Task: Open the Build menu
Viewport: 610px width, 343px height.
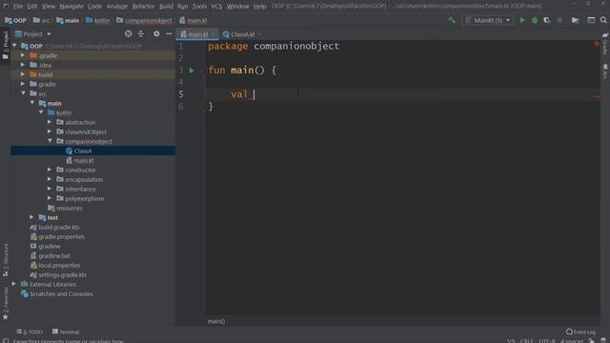Action: click(166, 7)
